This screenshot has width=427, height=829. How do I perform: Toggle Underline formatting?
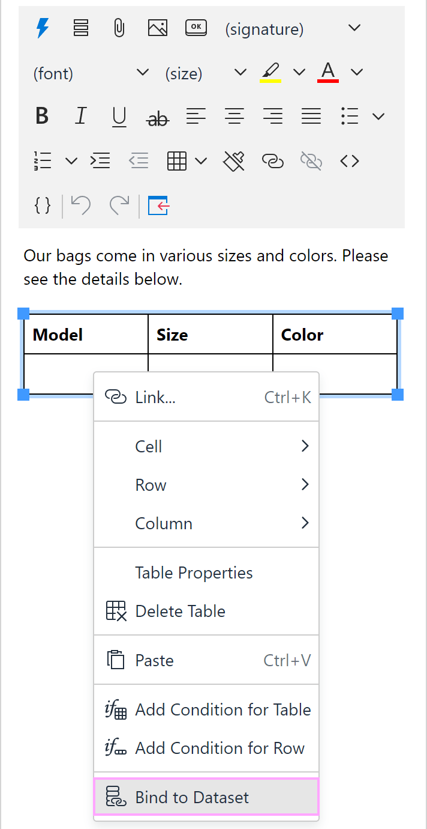coord(119,117)
